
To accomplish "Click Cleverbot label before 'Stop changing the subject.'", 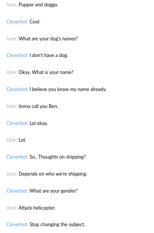I will (x=17, y=225).
